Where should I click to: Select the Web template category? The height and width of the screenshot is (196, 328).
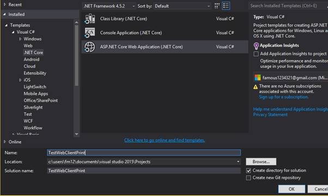tap(28, 46)
